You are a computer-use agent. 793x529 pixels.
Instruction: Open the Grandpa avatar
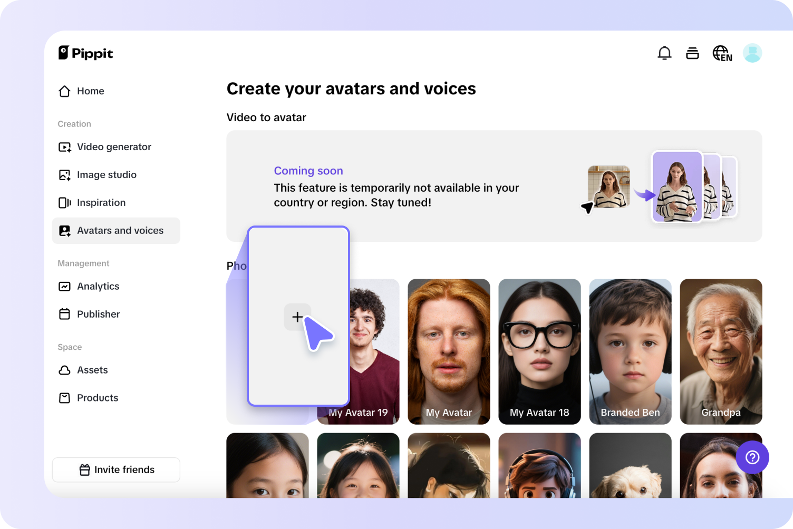click(721, 351)
